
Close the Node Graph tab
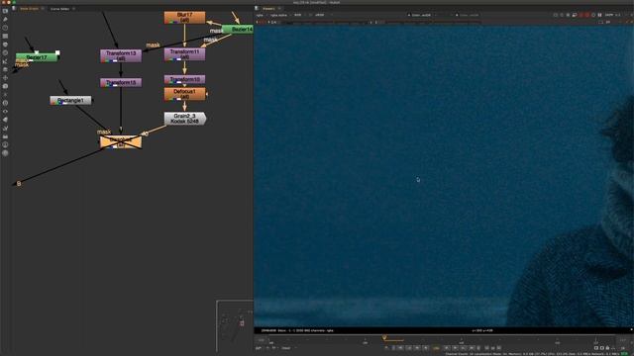43,9
